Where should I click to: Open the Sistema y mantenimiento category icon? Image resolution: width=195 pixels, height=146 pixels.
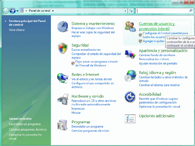coord(63,27)
